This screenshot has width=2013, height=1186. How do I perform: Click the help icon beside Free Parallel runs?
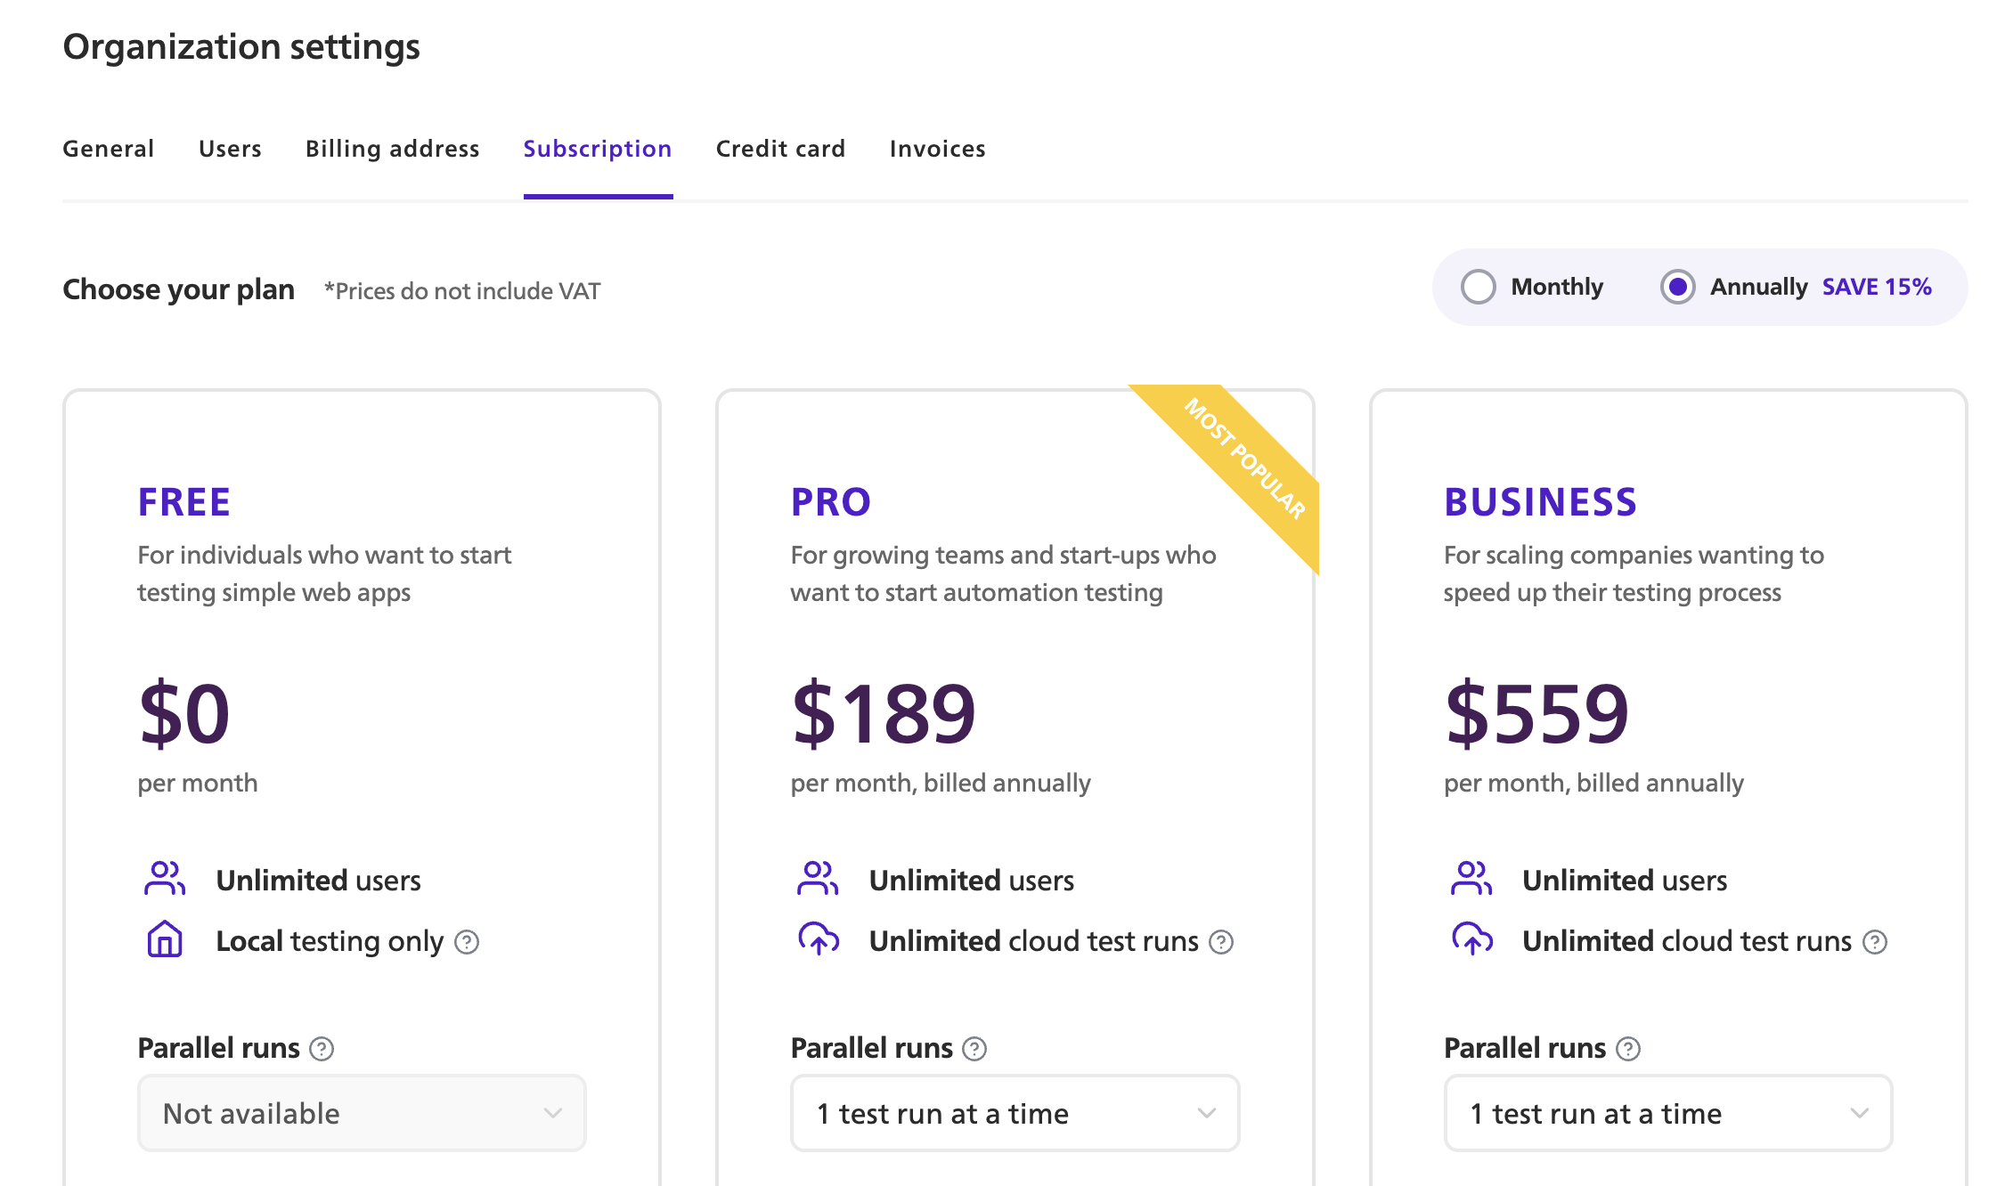(x=321, y=1049)
